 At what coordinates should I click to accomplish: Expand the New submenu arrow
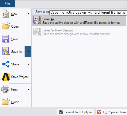(x=28, y=14)
